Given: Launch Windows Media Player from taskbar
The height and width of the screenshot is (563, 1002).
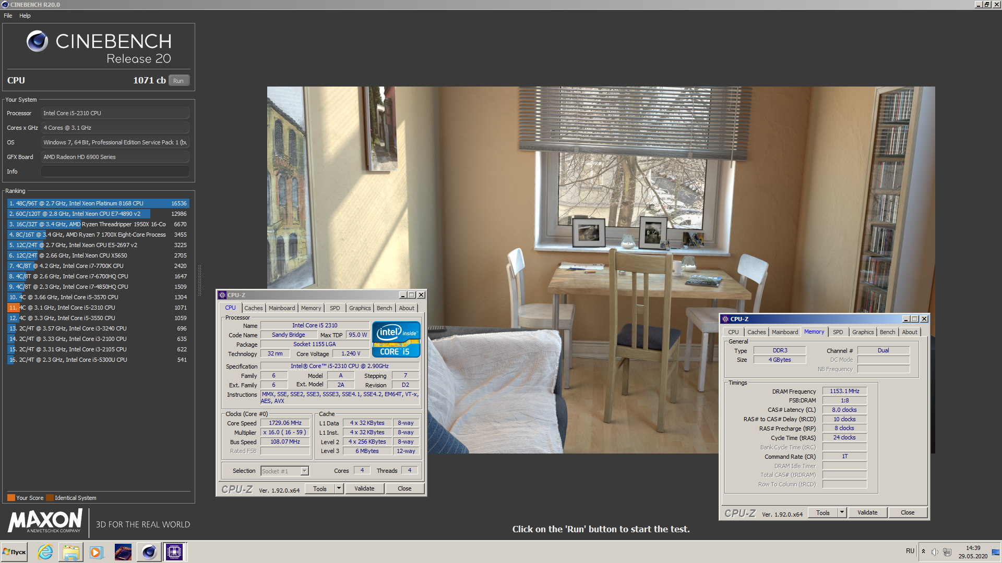Looking at the screenshot, I should point(96,552).
